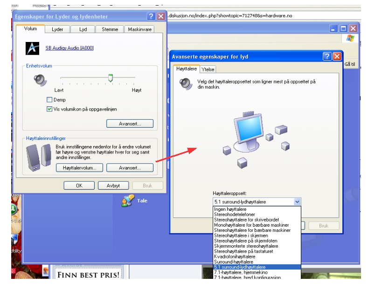Screen dimensions: 368x284
Task: Select Monohøyttalere for bærbare maskiner
Action: (257, 225)
